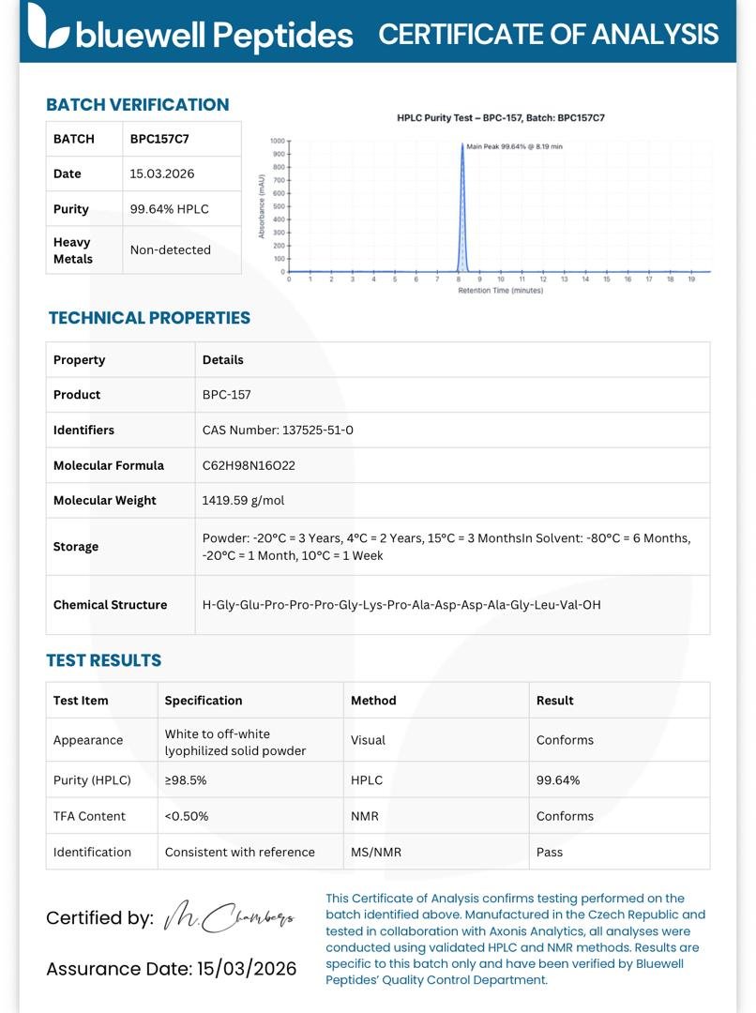
Task: Click the M. Chambers signature
Action: pos(229,916)
